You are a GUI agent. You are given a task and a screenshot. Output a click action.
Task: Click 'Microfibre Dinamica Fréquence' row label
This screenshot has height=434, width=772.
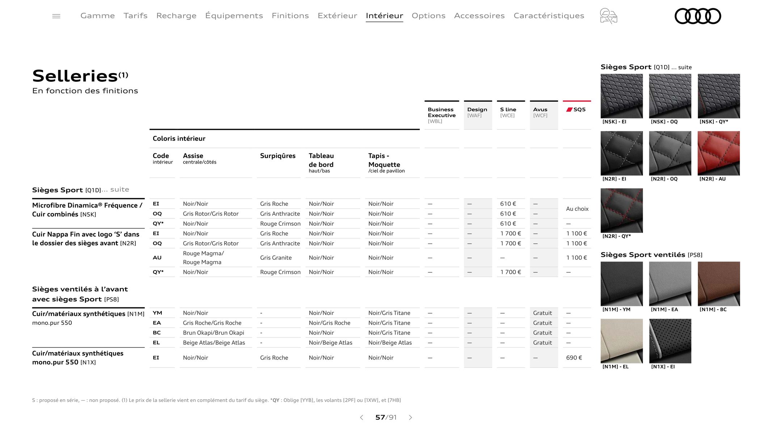[x=87, y=210]
